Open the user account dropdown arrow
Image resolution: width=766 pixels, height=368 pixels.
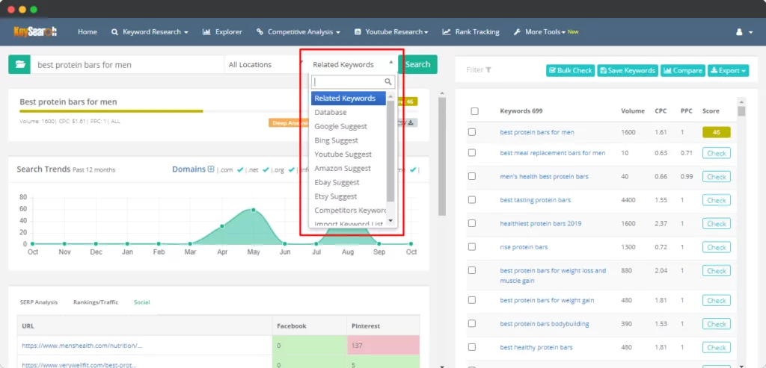click(751, 33)
